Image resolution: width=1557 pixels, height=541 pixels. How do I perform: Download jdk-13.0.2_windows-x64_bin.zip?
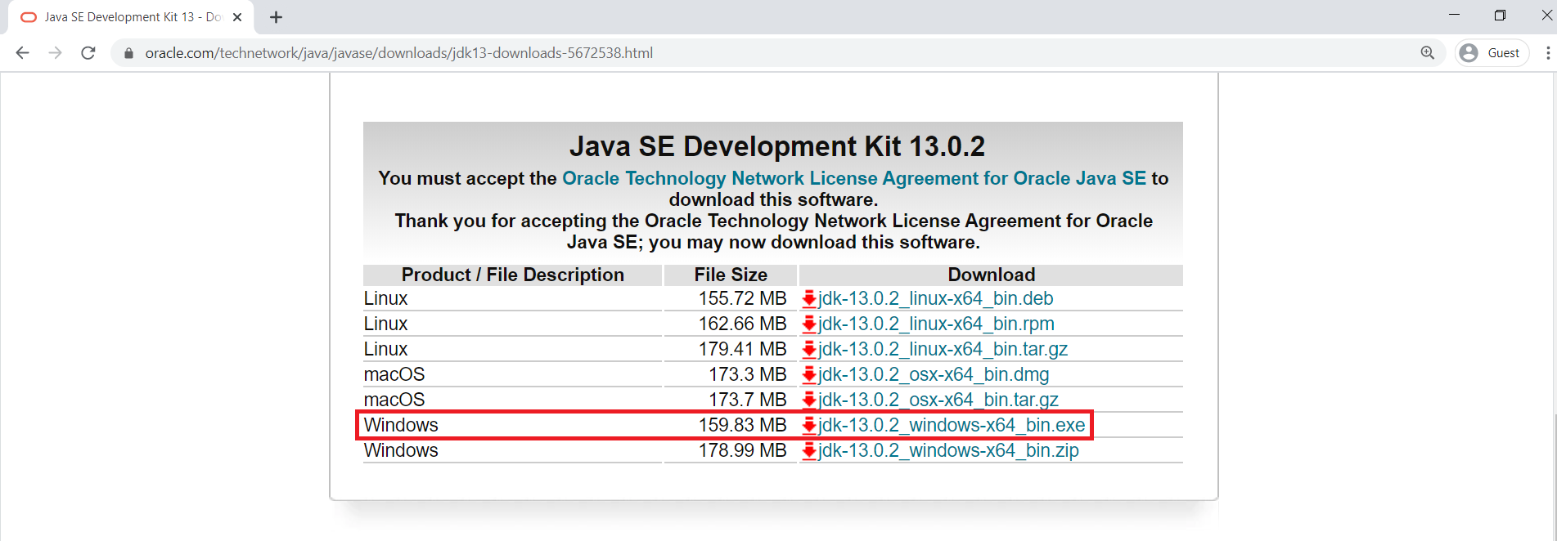tap(948, 450)
